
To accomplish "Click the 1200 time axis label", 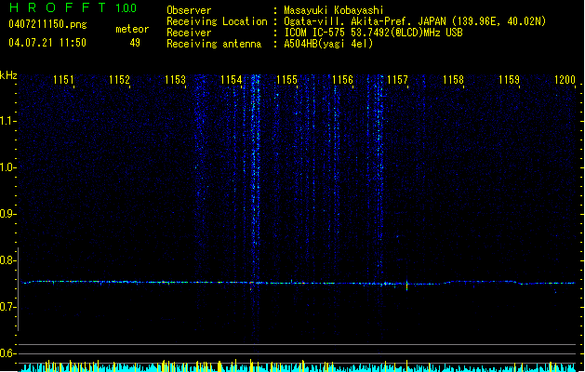I will coord(565,80).
